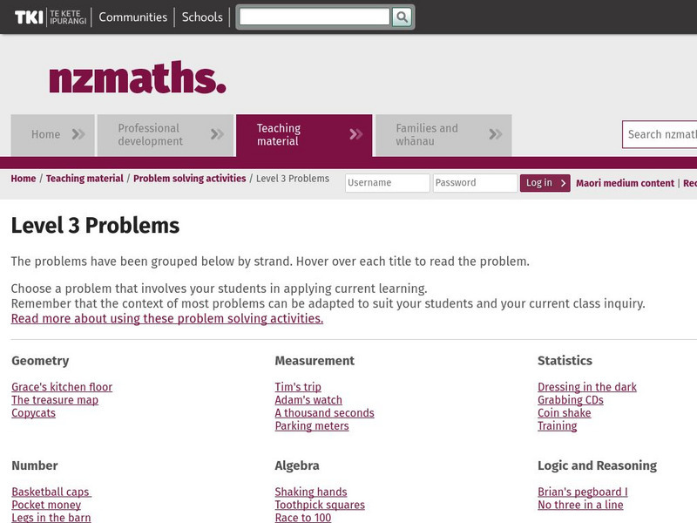This screenshot has height=523, width=697.
Task: Click the Logic and Reasoning heading
Action: pos(597,465)
